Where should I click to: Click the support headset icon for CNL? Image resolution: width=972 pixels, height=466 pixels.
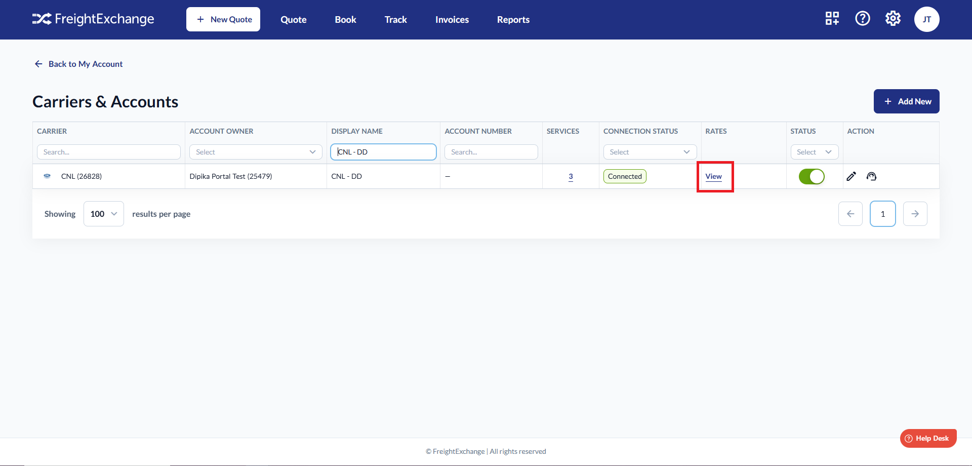(x=871, y=176)
